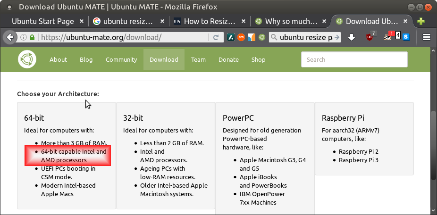Reload the page with the refresh icon
The image size is (437, 215).
(216, 37)
